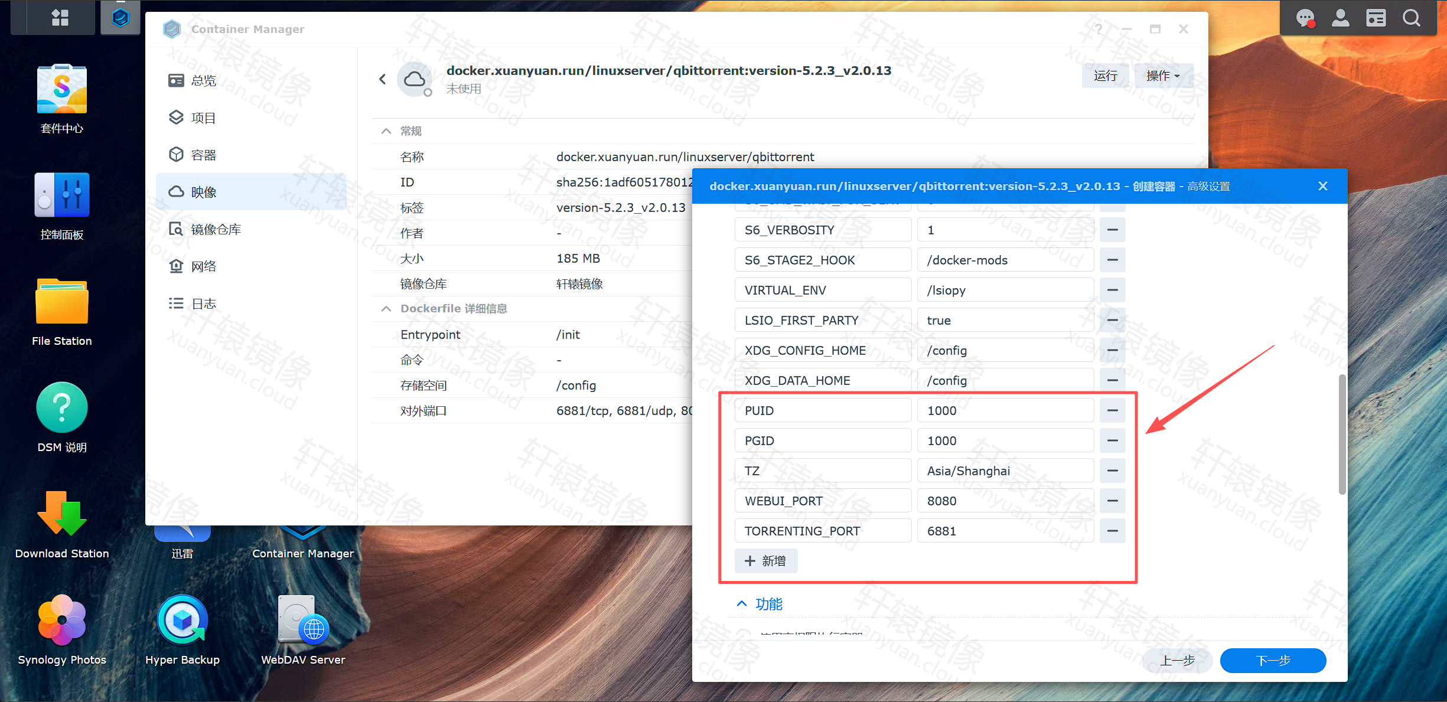
Task: Go to 镜像仓库 in the sidebar
Action: [251, 229]
